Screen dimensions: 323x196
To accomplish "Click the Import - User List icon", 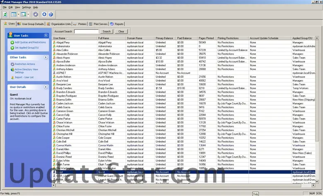I will (12, 77).
